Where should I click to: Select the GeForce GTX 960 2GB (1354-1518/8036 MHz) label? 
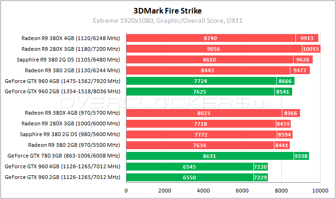(62, 91)
